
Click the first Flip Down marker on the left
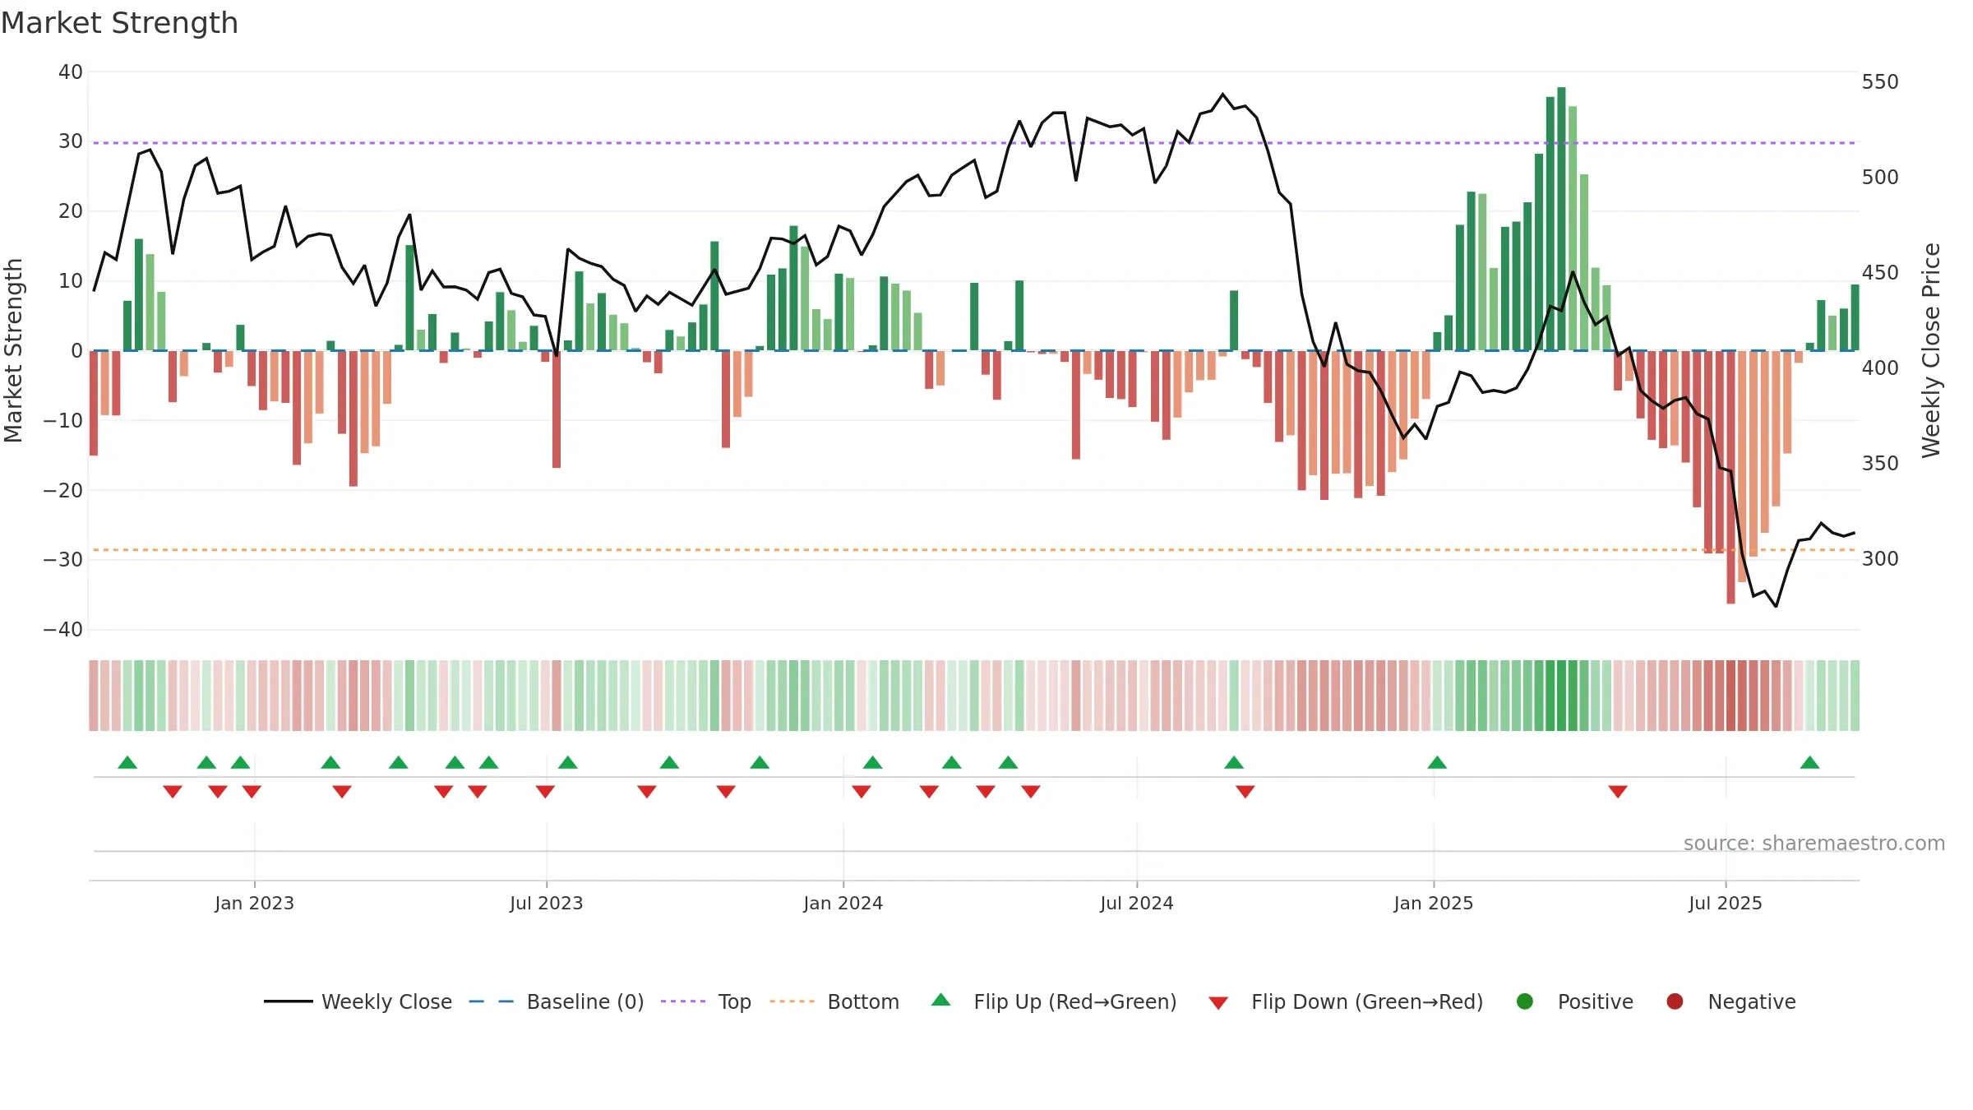[x=173, y=791]
